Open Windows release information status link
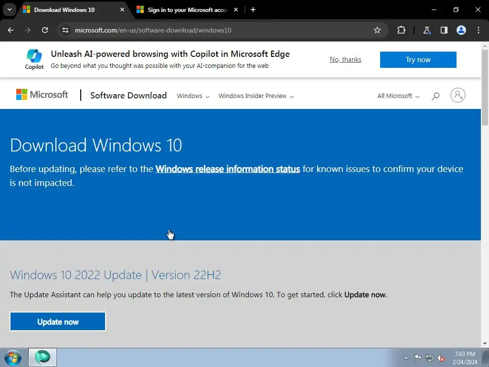 click(228, 169)
